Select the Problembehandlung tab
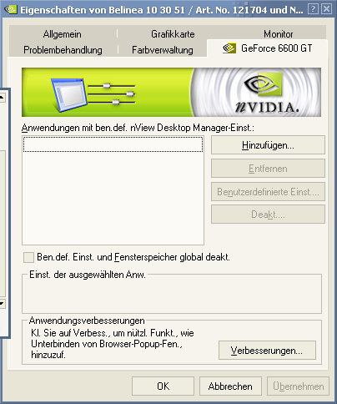Screen dimensions: 337x404 point(63,50)
